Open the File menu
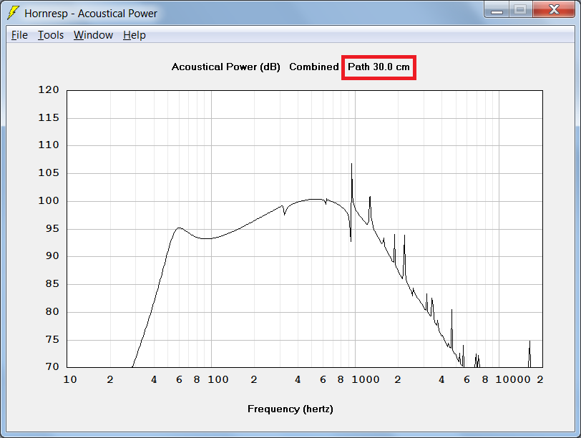Viewport: 581px width, 438px height. [x=19, y=35]
